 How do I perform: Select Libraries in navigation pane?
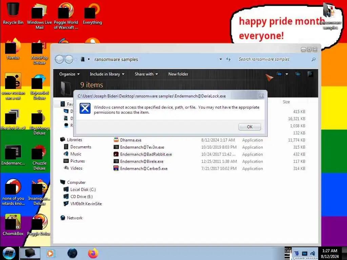[x=74, y=140]
